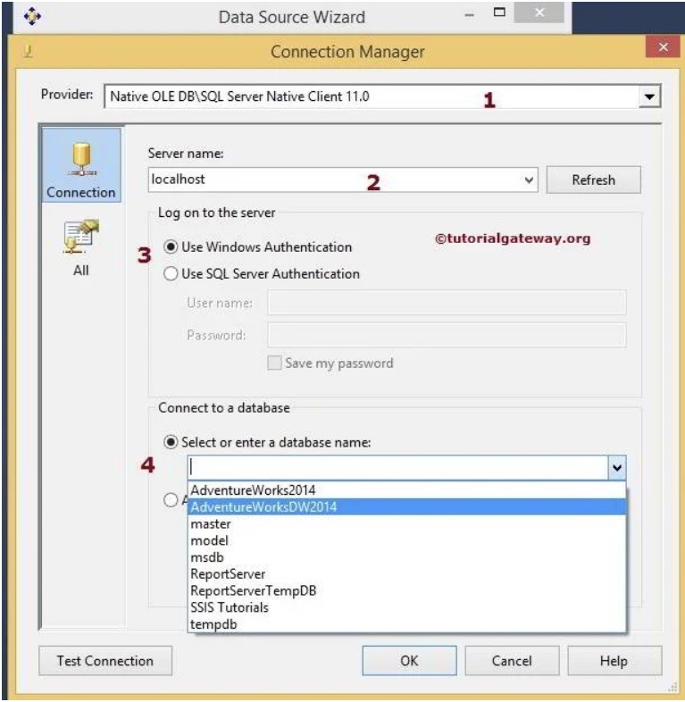Maximize the Data Source Wizard window
Image resolution: width=685 pixels, height=702 pixels.
[499, 13]
